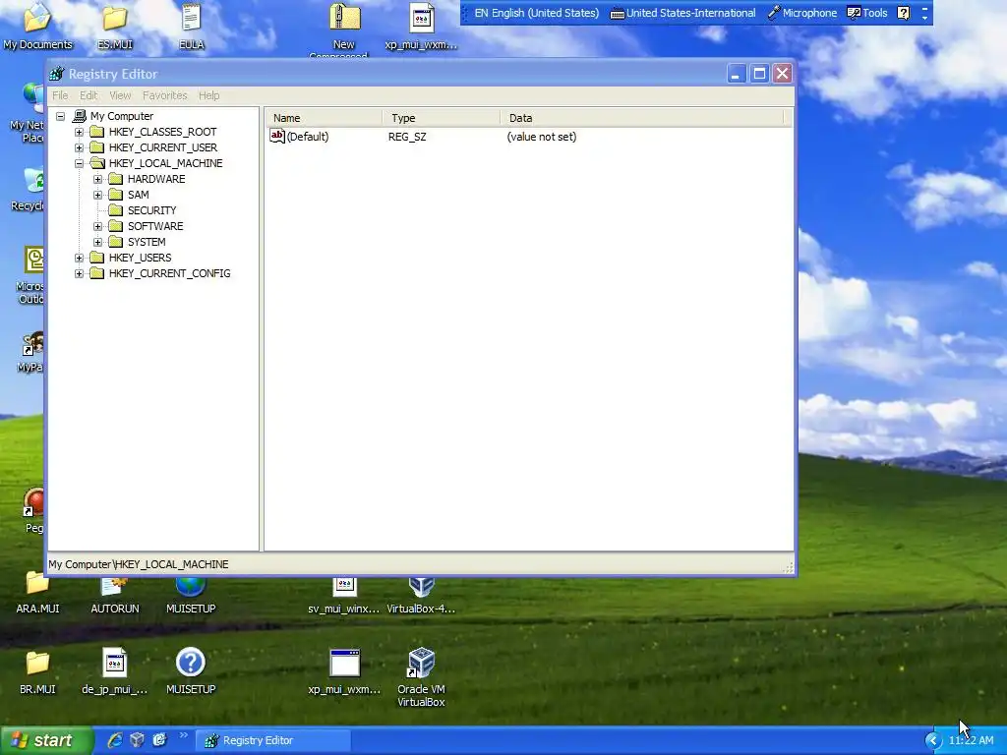Open United States-International keyboard selector
The height and width of the screenshot is (755, 1007).
682,13
